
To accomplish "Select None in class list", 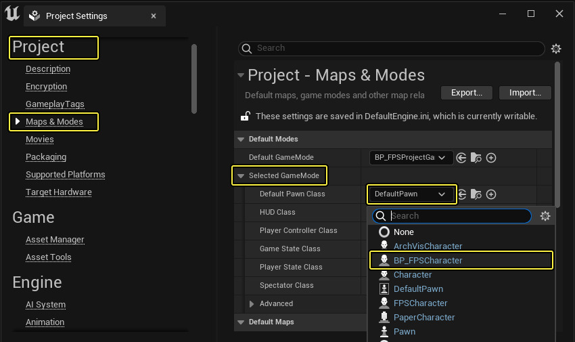I will click(x=461, y=232).
